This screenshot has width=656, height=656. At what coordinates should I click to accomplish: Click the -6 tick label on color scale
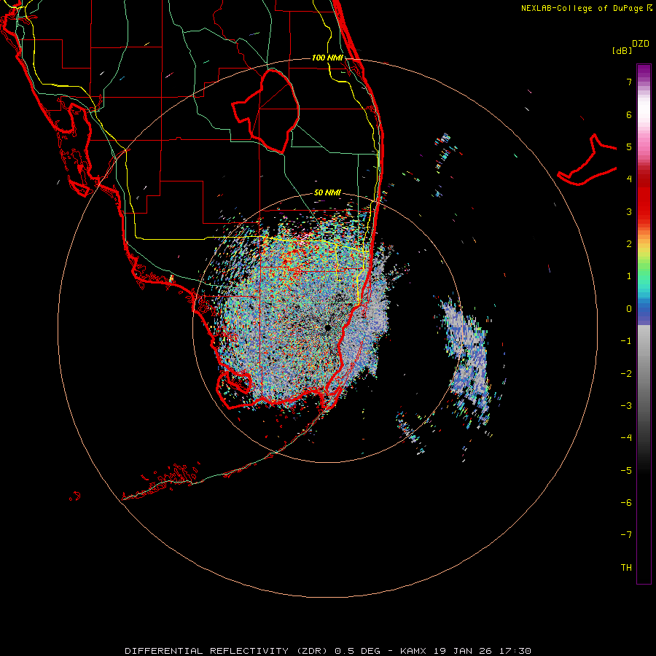point(626,503)
